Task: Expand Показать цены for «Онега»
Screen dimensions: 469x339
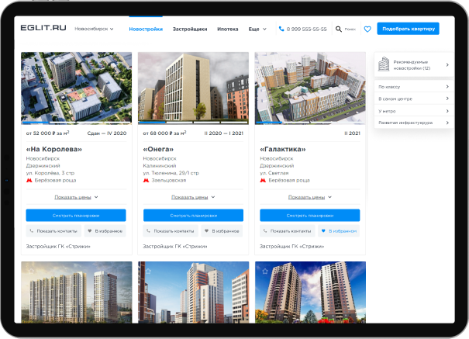Action: (x=193, y=197)
